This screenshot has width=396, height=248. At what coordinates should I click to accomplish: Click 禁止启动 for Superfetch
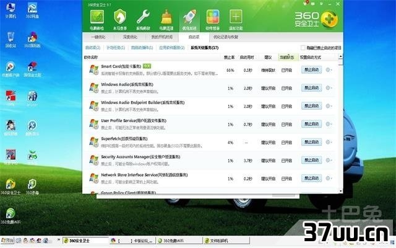coord(311,142)
